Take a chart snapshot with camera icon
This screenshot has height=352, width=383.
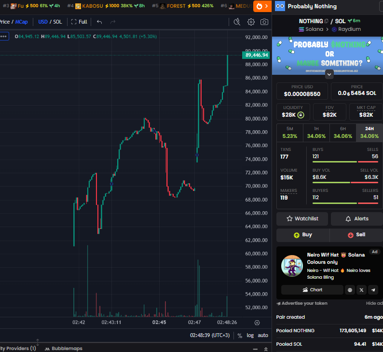264,22
